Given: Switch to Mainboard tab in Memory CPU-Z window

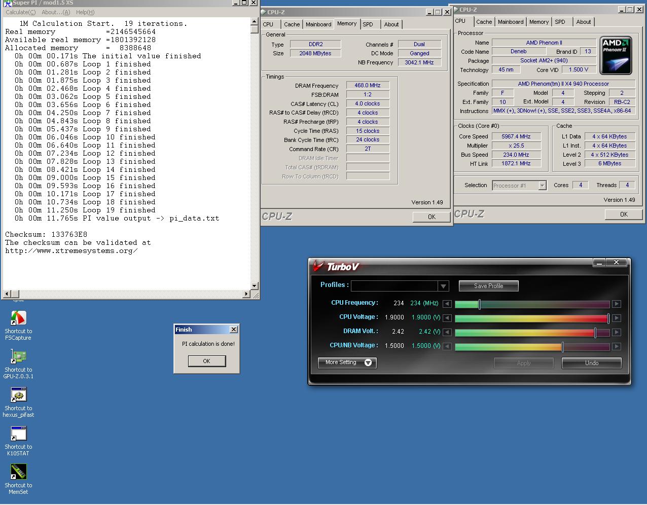Looking at the screenshot, I should coord(318,24).
